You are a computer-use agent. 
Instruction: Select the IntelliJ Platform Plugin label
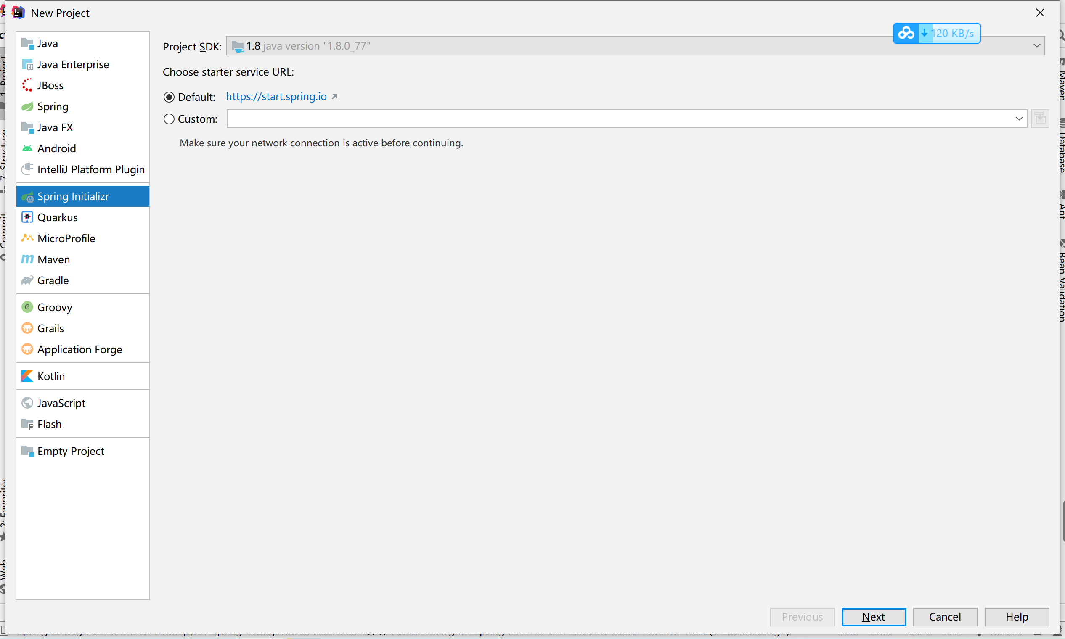point(91,169)
